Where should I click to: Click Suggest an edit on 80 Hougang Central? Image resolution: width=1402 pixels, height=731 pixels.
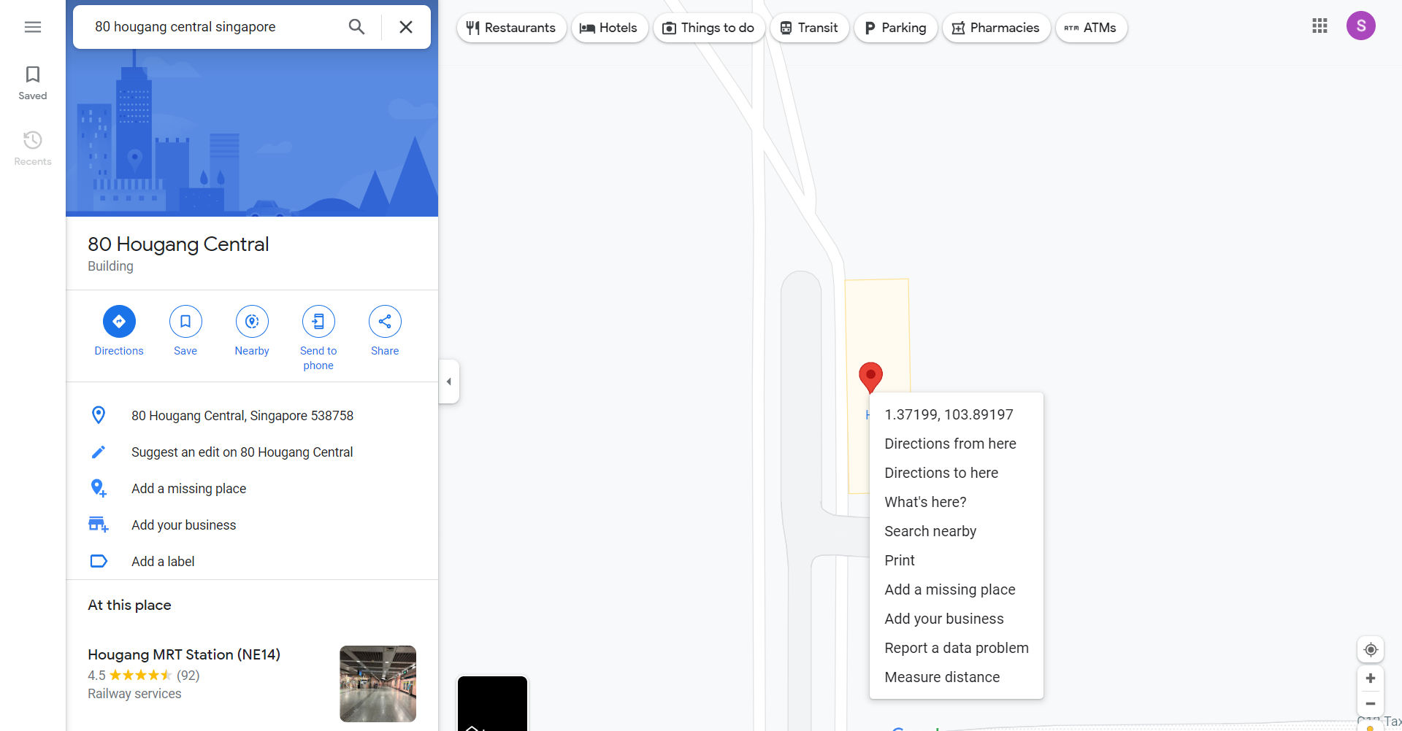pos(252,452)
